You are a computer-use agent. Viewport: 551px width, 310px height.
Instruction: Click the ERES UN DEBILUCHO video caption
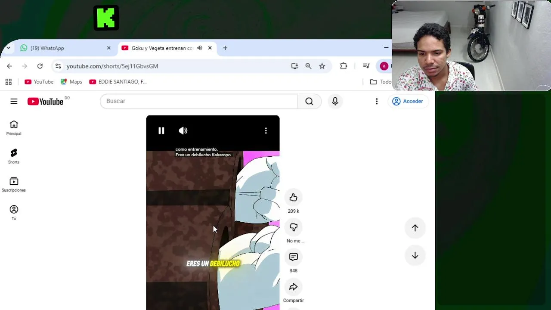[213, 263]
